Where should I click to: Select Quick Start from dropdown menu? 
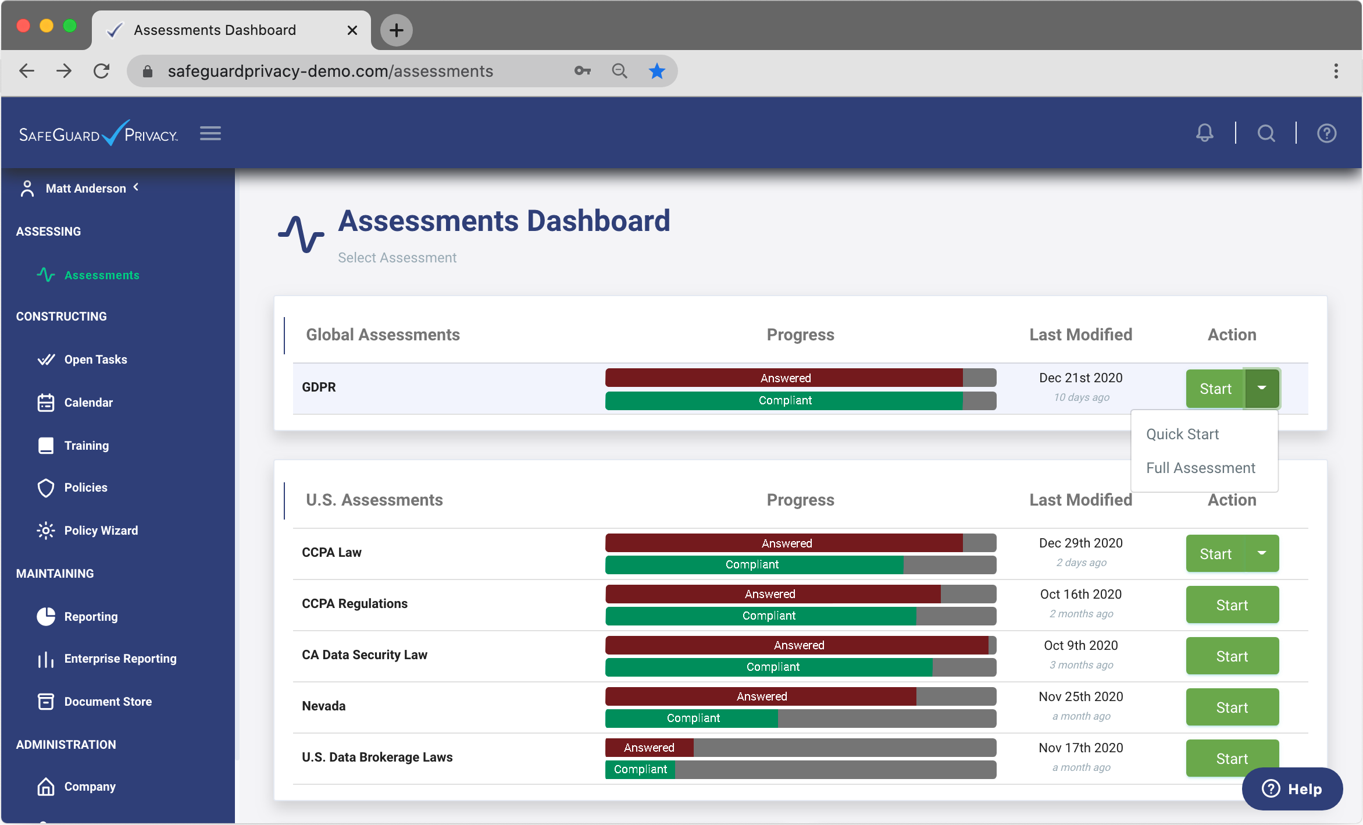pos(1182,434)
